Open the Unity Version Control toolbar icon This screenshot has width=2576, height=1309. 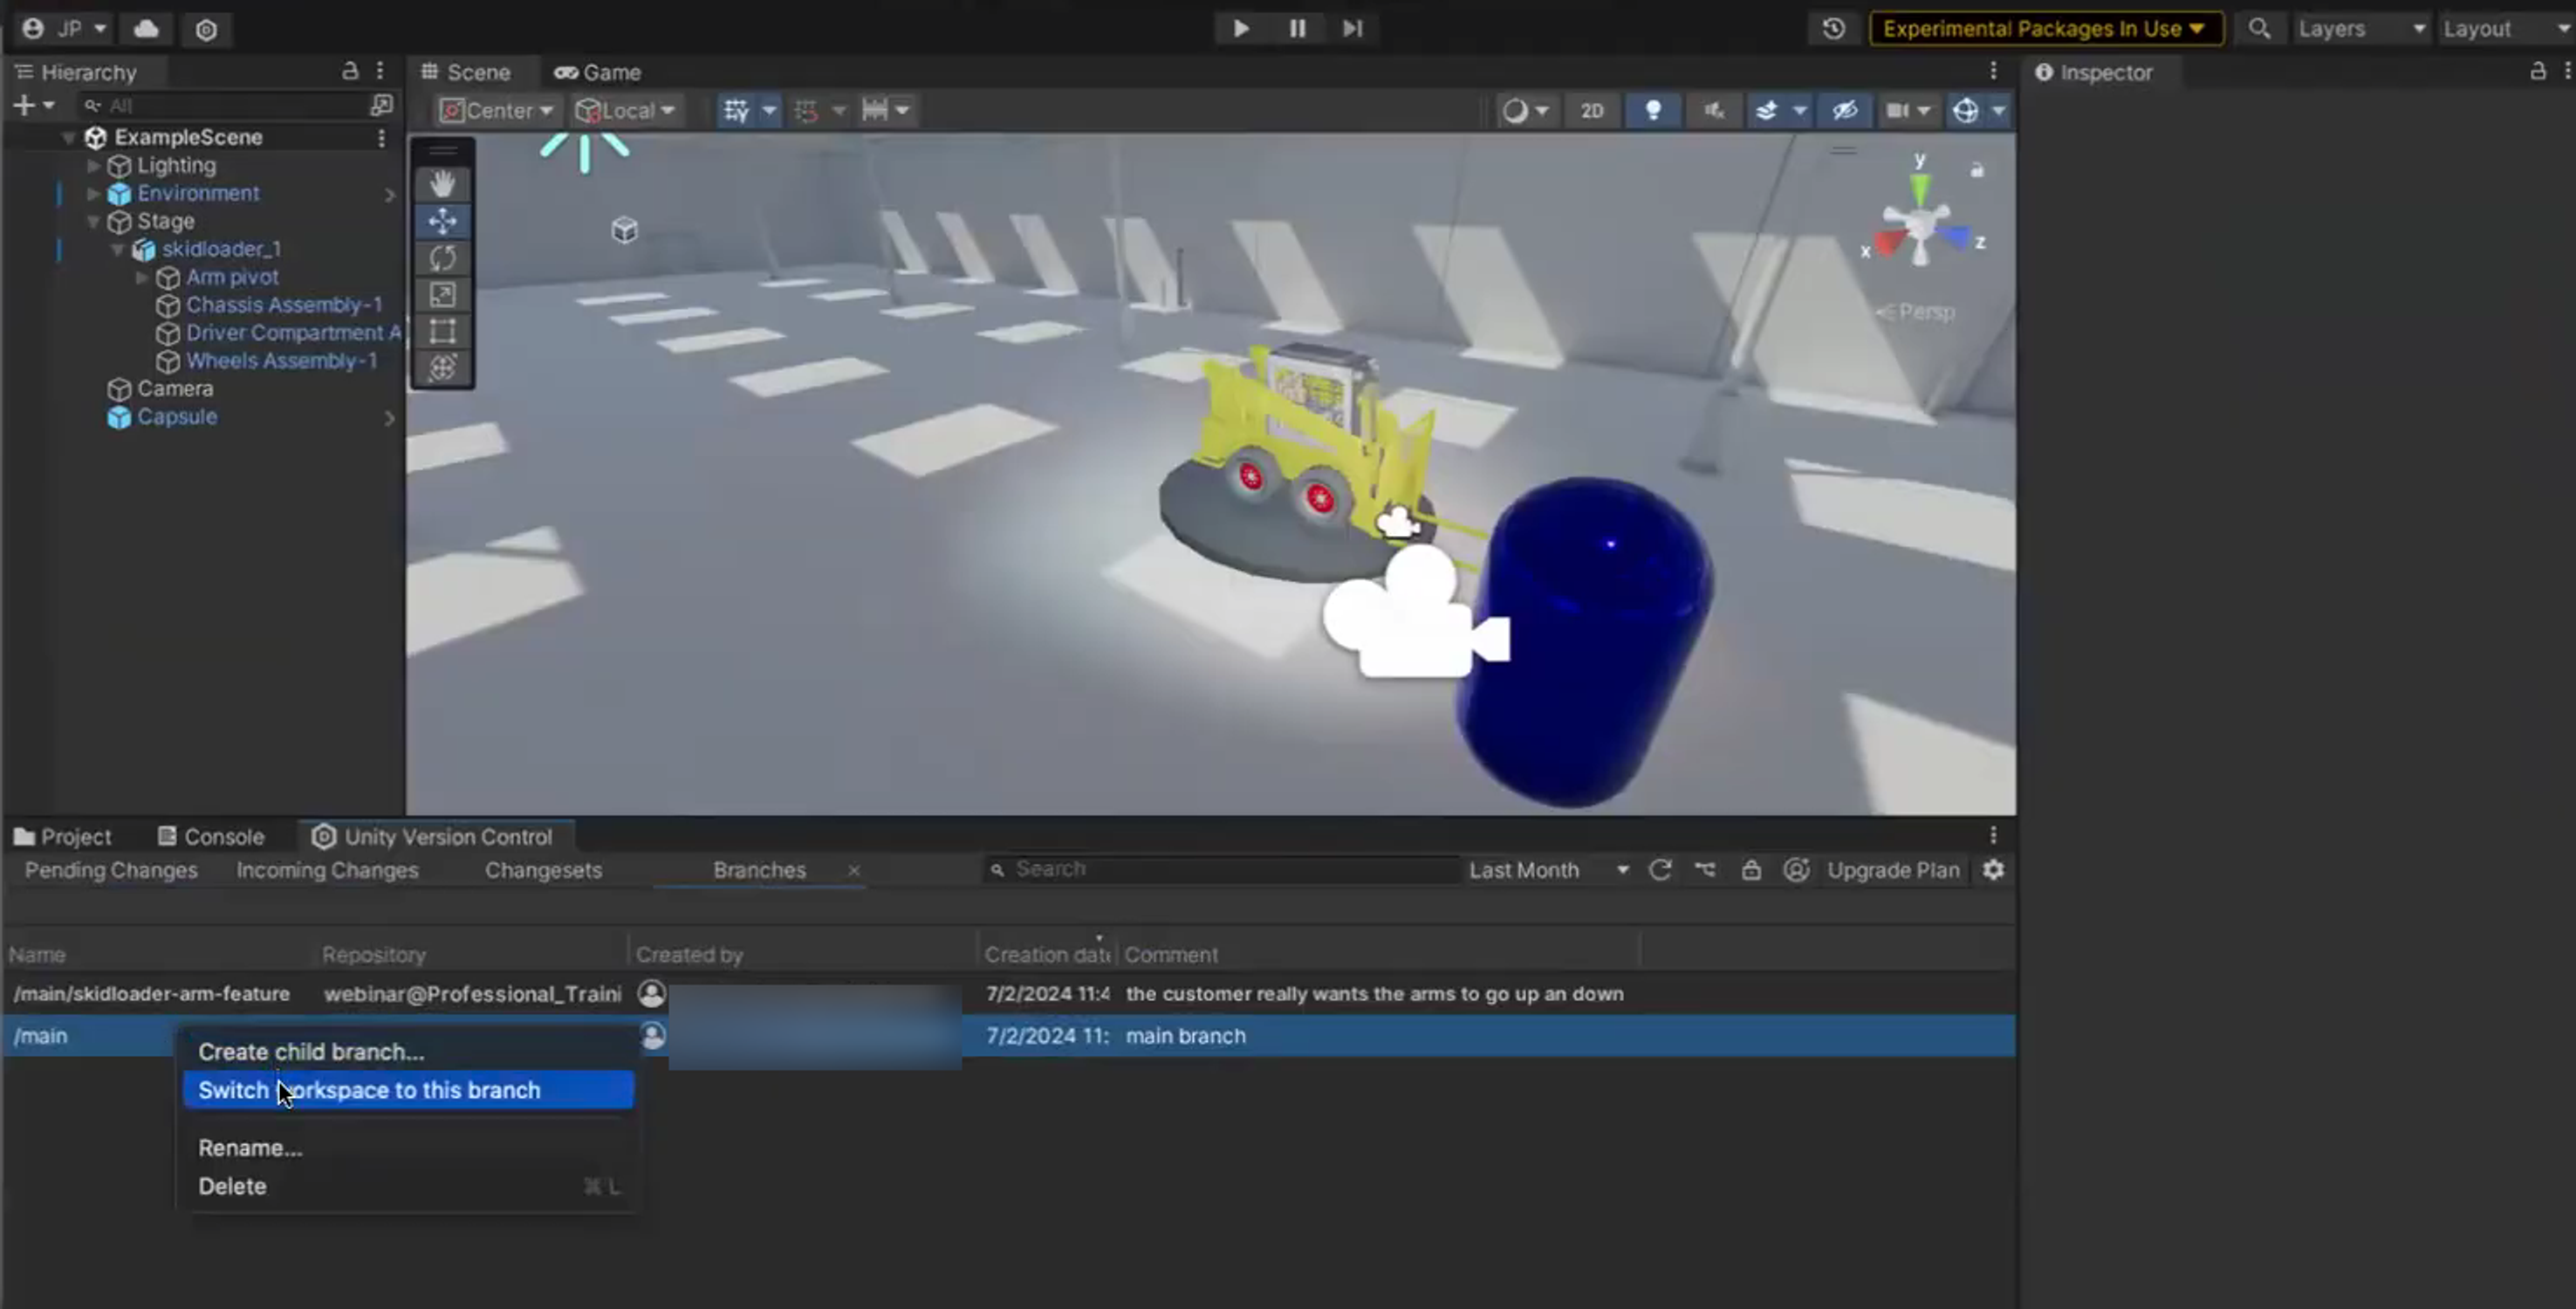pyautogui.click(x=206, y=29)
